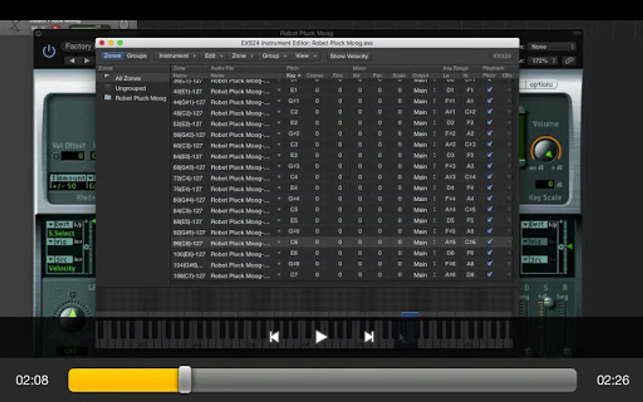The height and width of the screenshot is (402, 643).
Task: Click the Key Scale dB value field
Action: [545, 184]
